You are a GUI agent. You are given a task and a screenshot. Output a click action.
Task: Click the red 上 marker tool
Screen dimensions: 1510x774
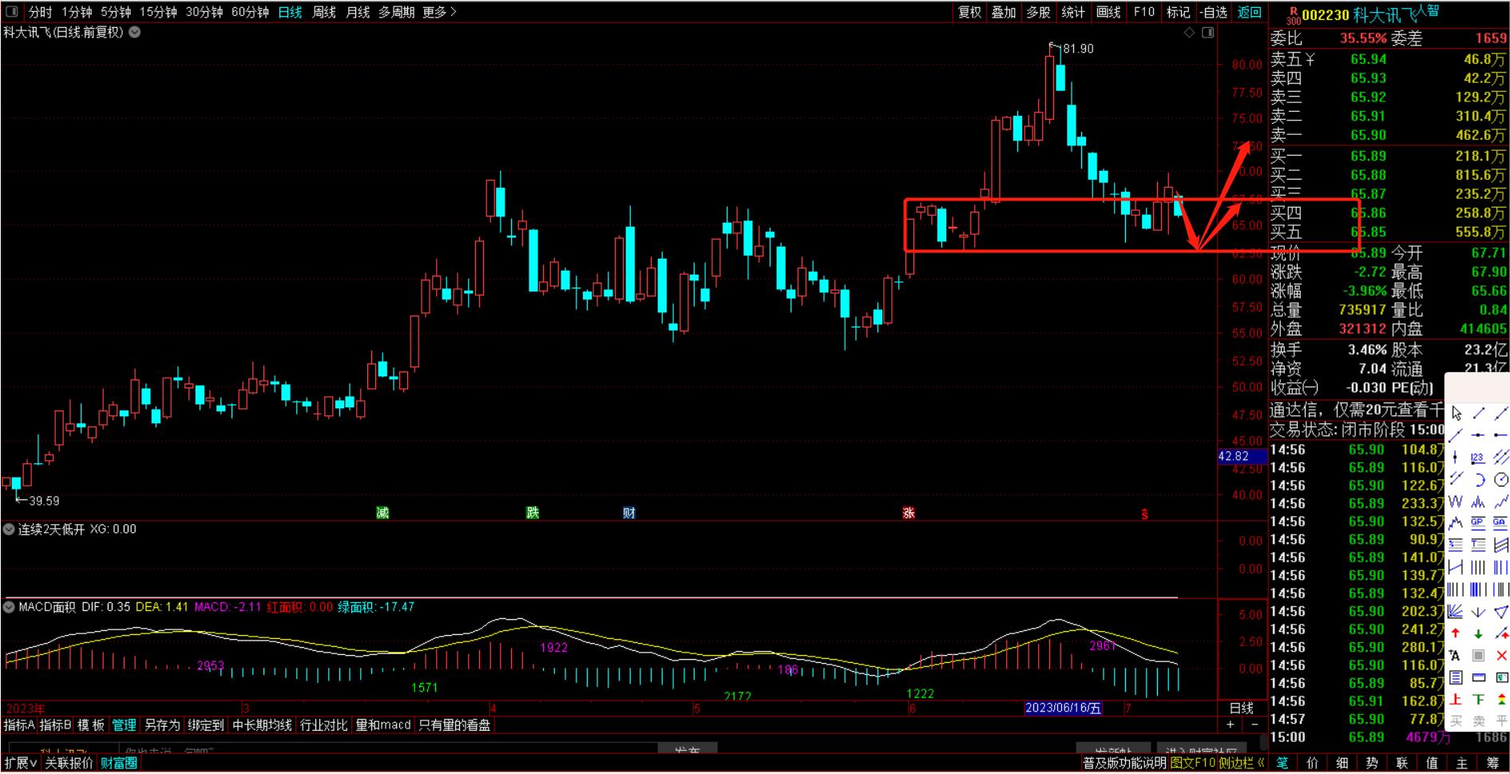pos(1456,700)
